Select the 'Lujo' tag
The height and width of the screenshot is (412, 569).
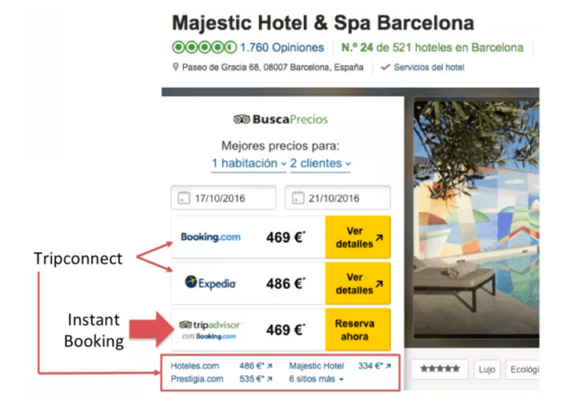pos(486,369)
